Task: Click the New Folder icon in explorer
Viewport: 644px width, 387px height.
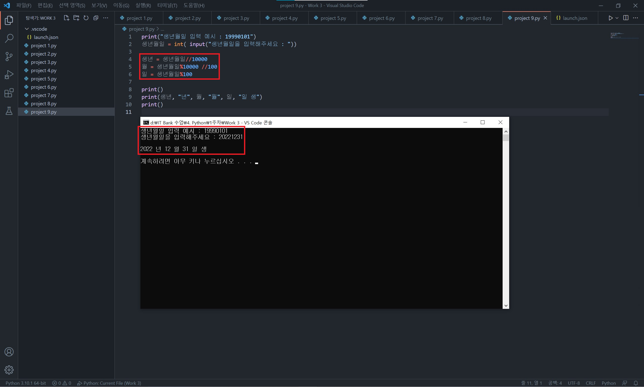Action: 76,18
